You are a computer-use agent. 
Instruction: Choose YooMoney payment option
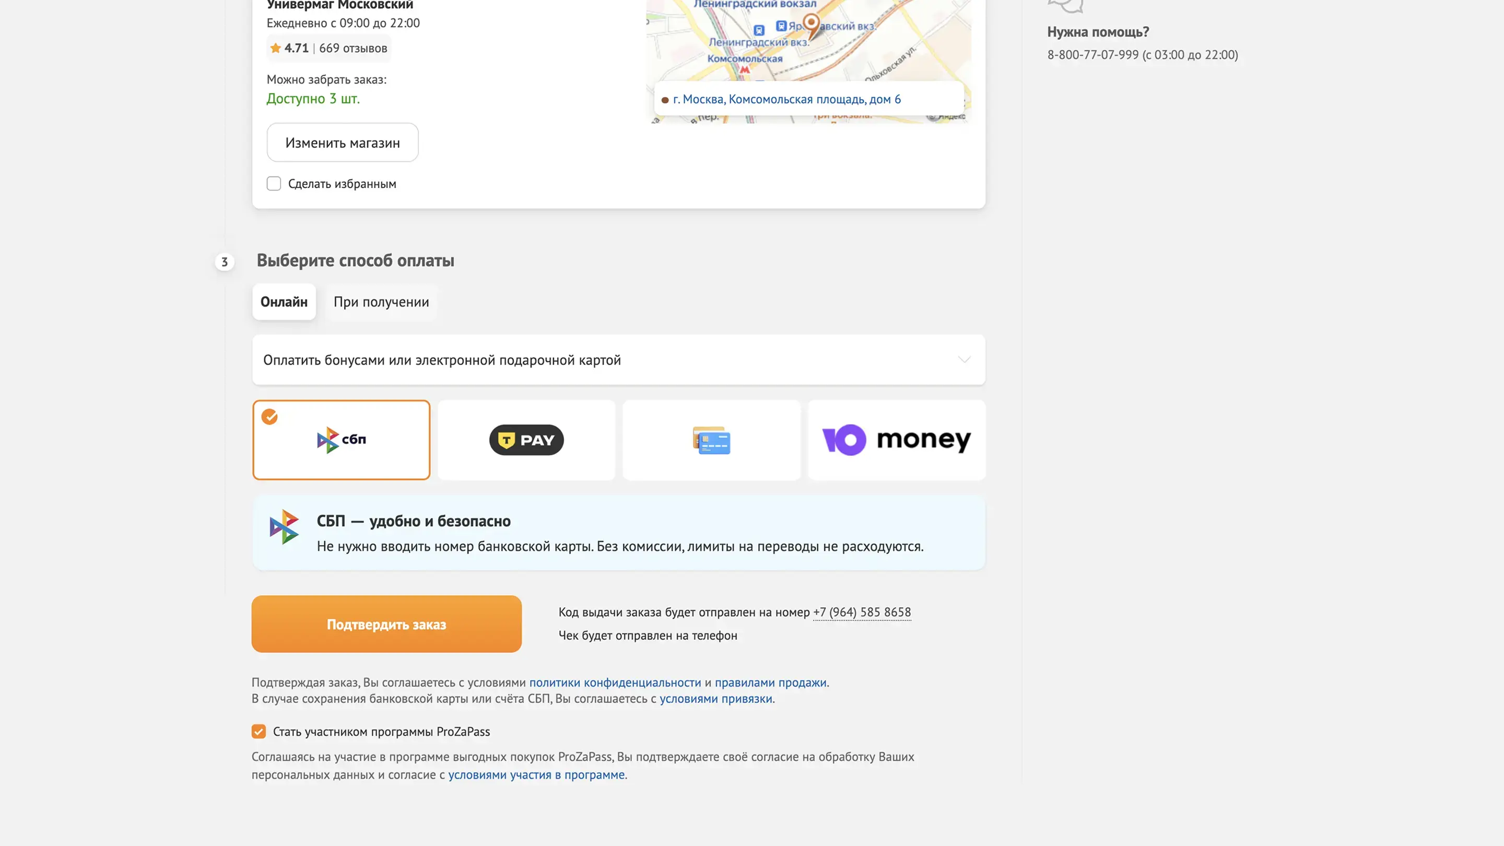[896, 440]
